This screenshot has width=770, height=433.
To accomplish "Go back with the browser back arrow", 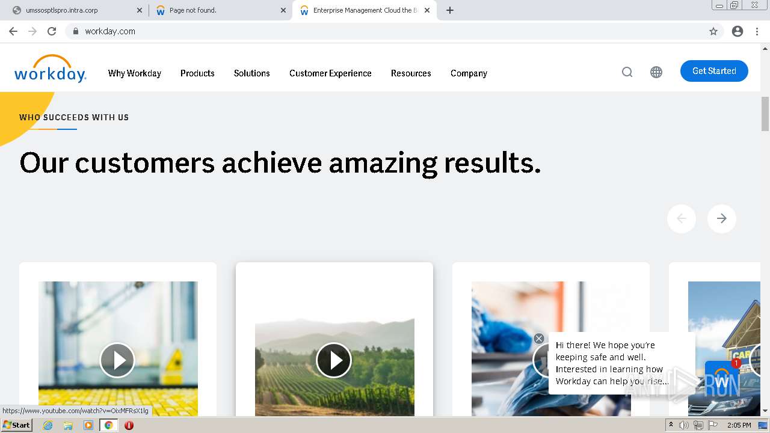I will tap(13, 31).
